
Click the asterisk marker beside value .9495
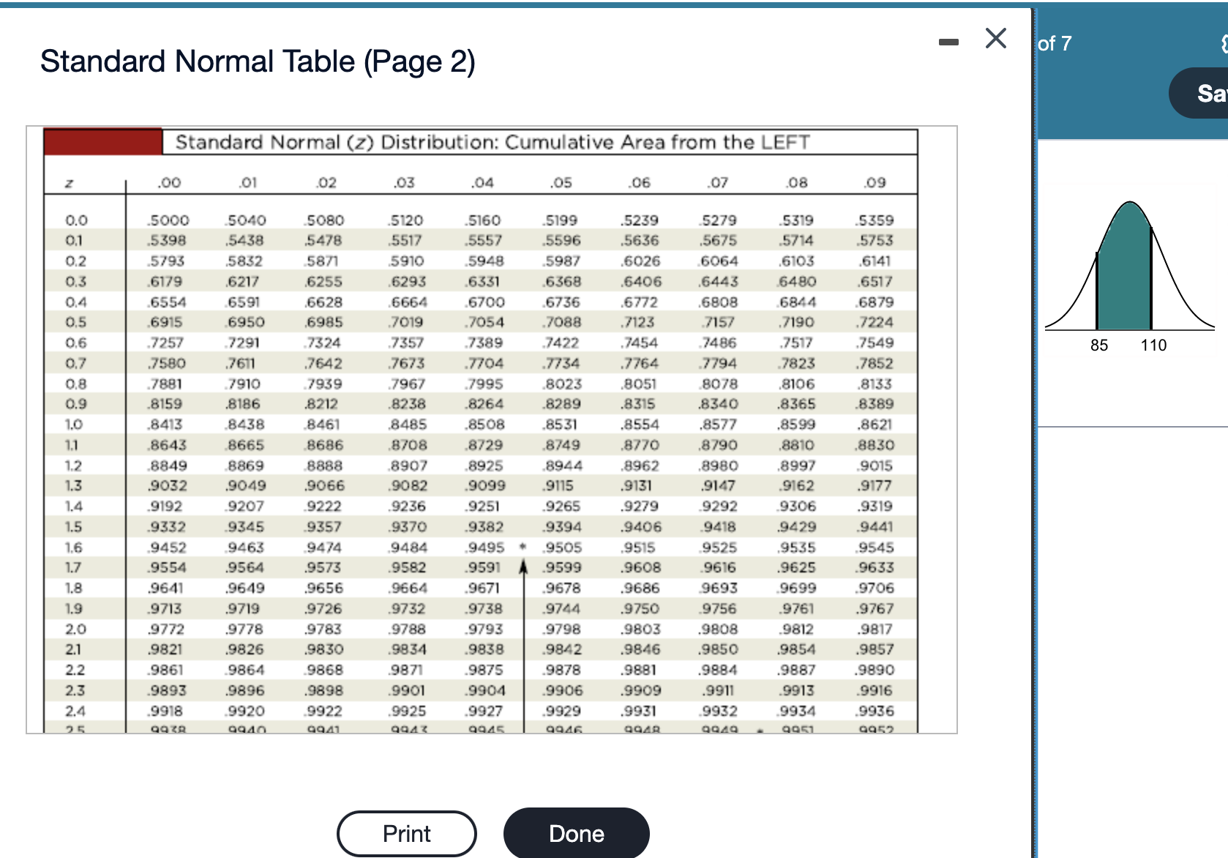point(523,546)
